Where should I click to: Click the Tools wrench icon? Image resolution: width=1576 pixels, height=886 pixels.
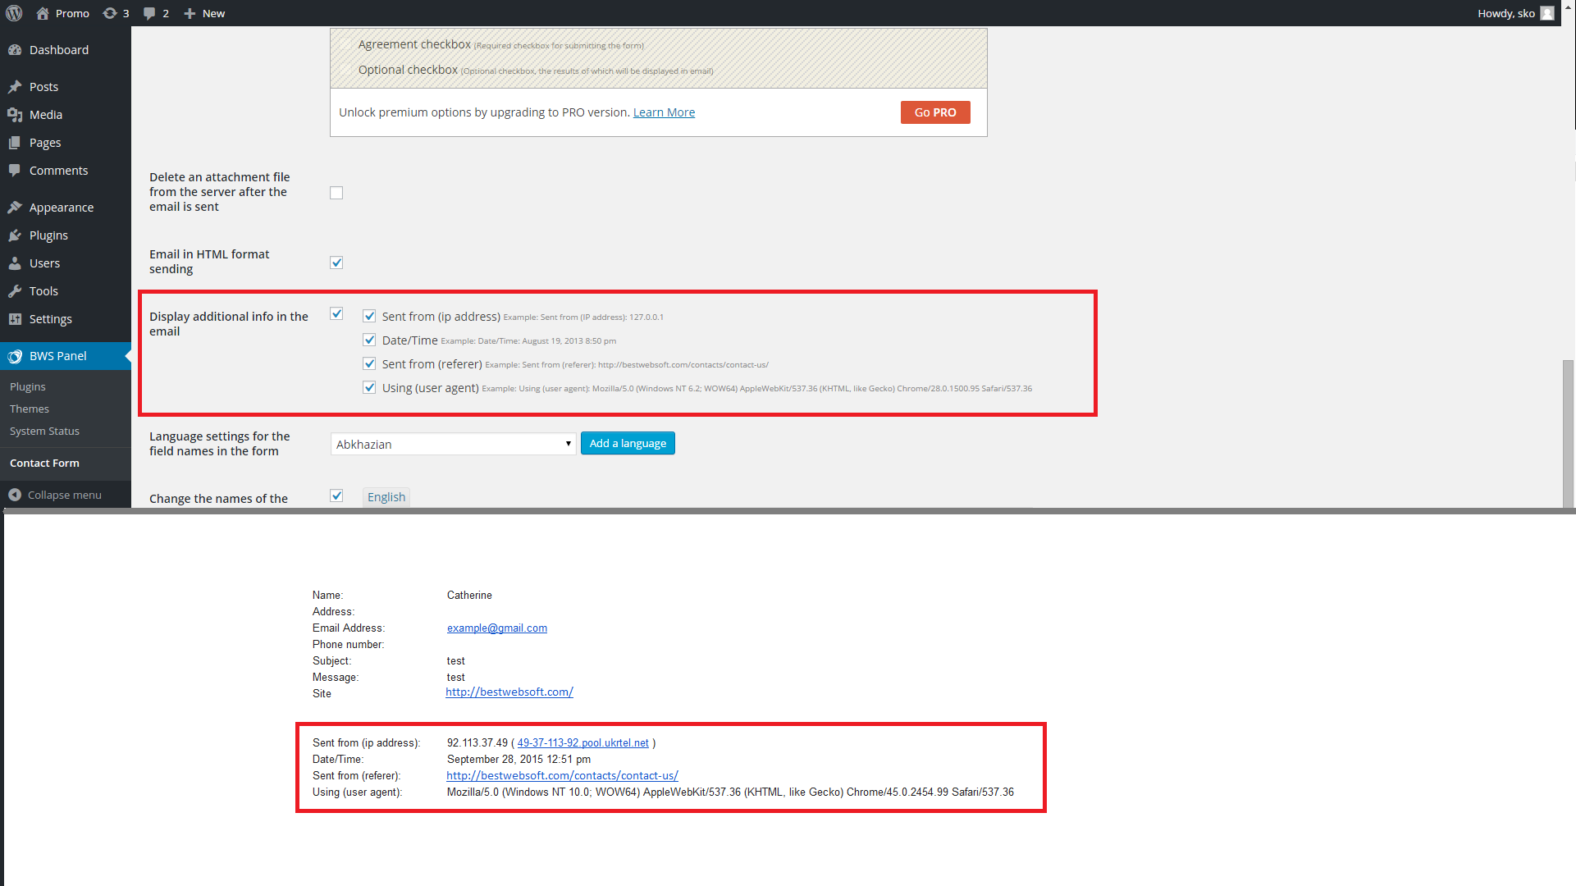coord(15,291)
